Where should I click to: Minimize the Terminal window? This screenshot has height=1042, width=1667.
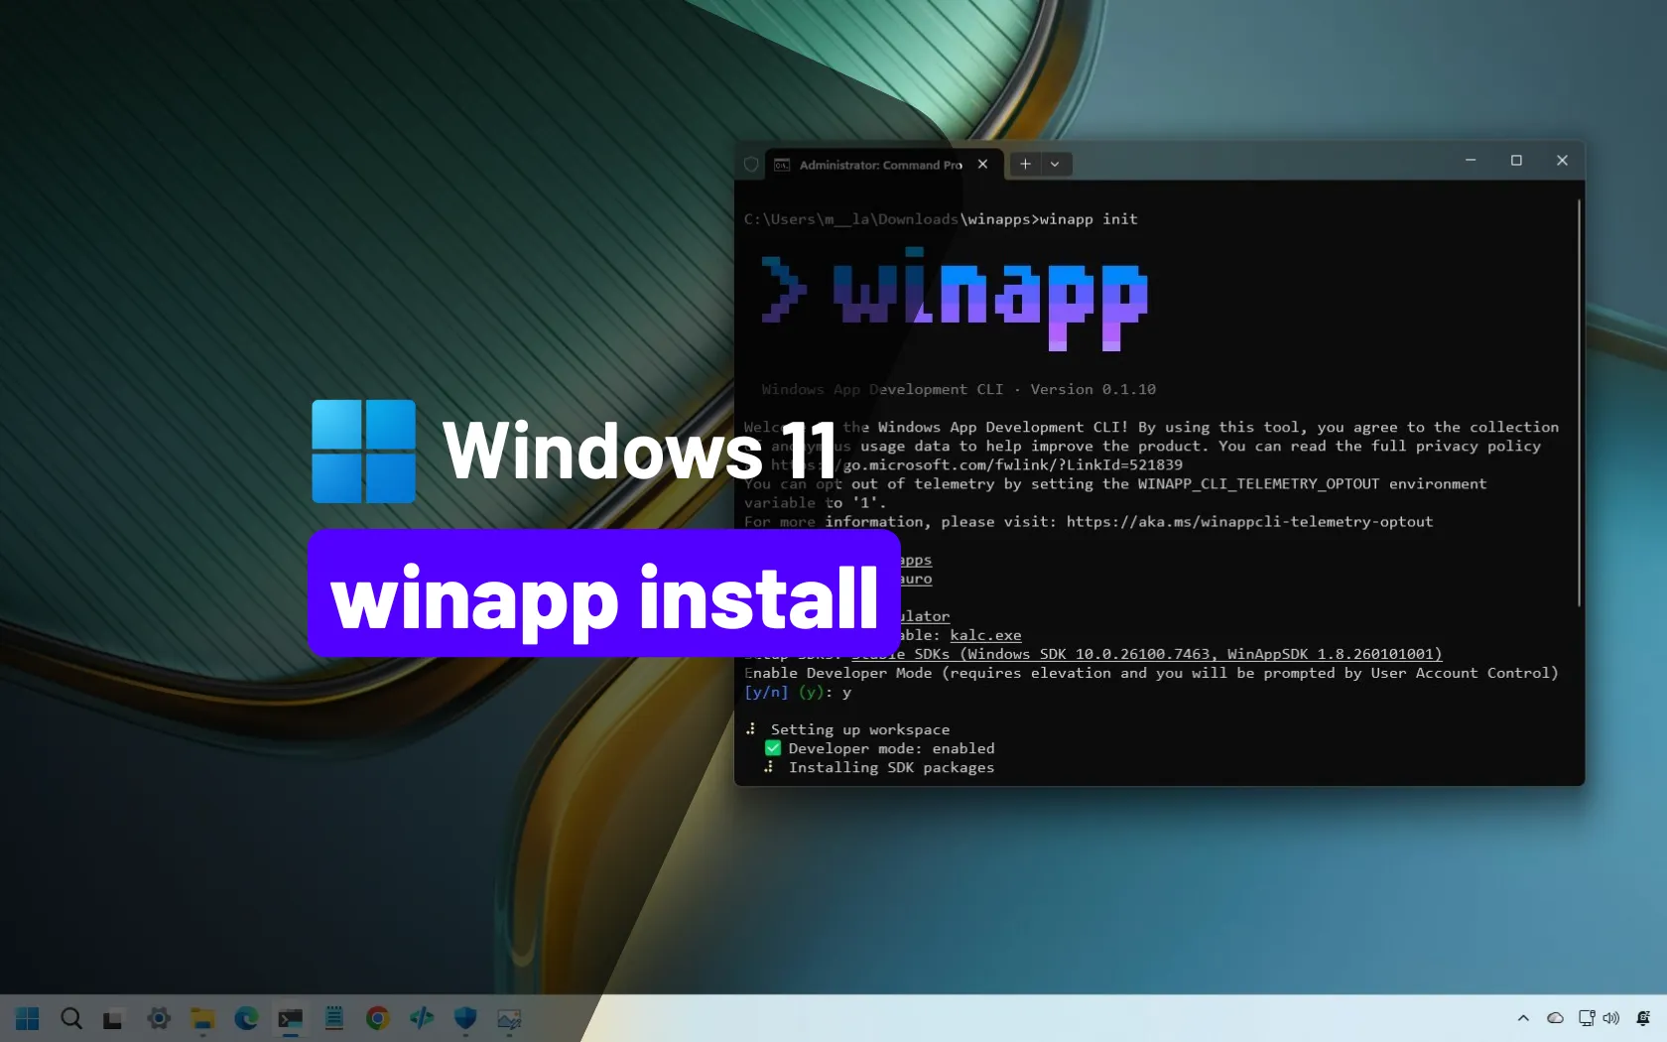tap(1471, 161)
